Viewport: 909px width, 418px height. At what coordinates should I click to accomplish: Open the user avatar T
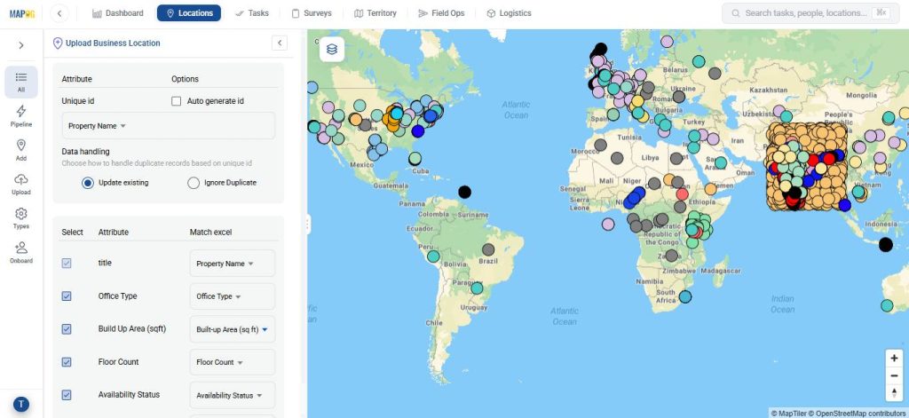click(x=21, y=404)
